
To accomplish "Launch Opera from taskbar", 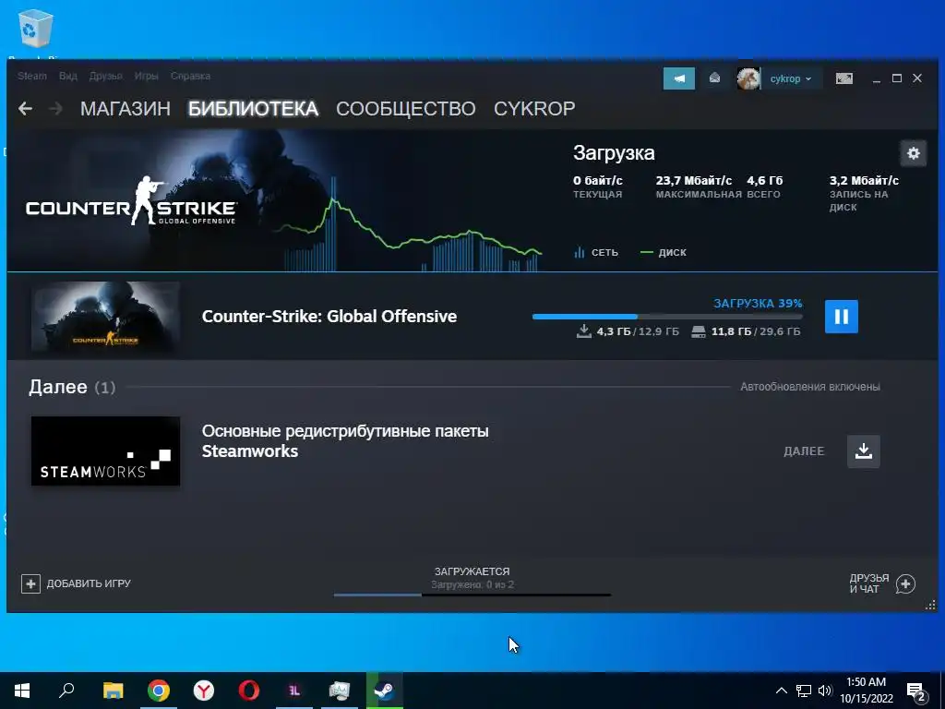I will coord(249,691).
